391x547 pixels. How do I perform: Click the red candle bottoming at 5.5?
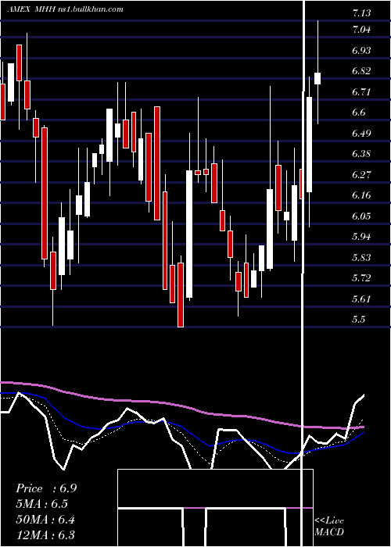pyautogui.click(x=181, y=295)
